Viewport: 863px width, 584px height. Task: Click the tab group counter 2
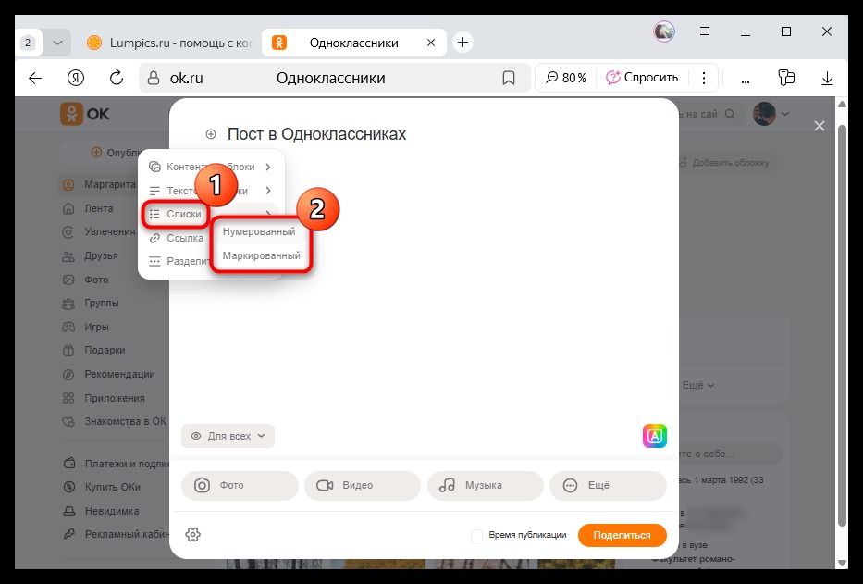pos(28,43)
